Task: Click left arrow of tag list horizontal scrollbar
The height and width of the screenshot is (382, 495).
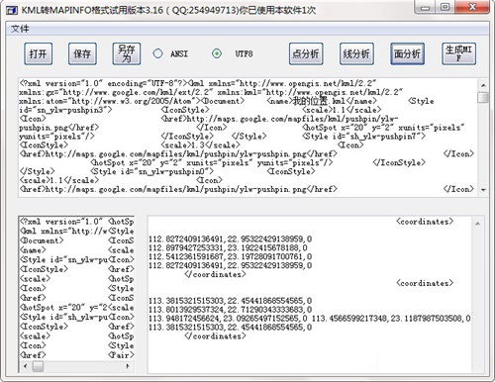Action: 26,366
